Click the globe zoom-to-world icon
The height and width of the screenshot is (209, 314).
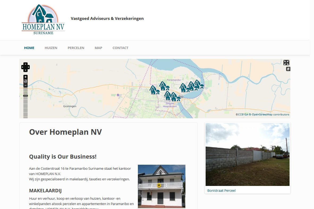(x=26, y=81)
